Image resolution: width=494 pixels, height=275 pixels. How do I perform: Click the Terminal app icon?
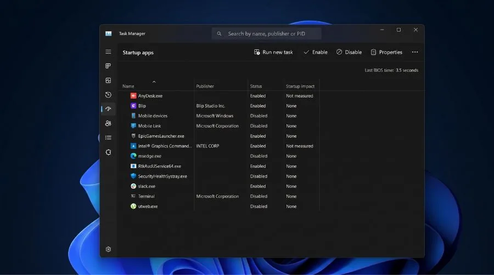pos(133,196)
